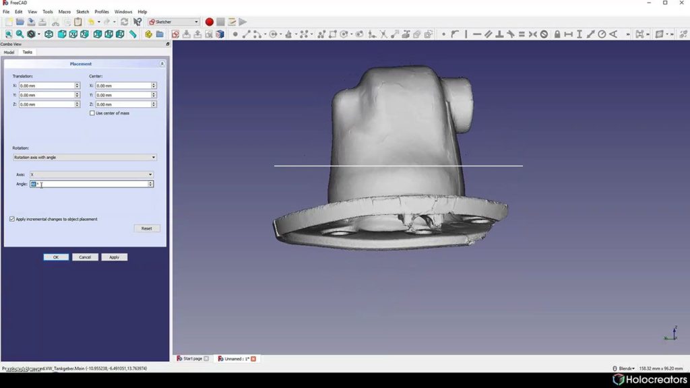Image resolution: width=690 pixels, height=388 pixels.
Task: Float the Combo View panel icon
Action: point(167,44)
